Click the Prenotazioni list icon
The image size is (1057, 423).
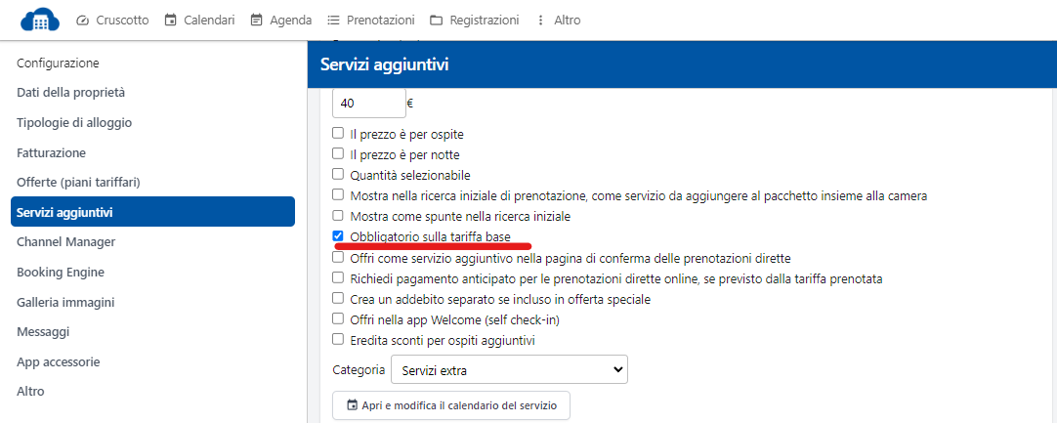(333, 21)
